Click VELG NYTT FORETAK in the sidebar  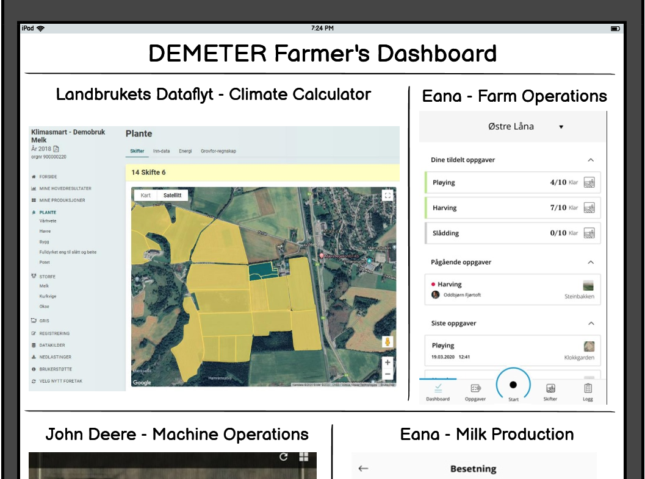tap(61, 381)
